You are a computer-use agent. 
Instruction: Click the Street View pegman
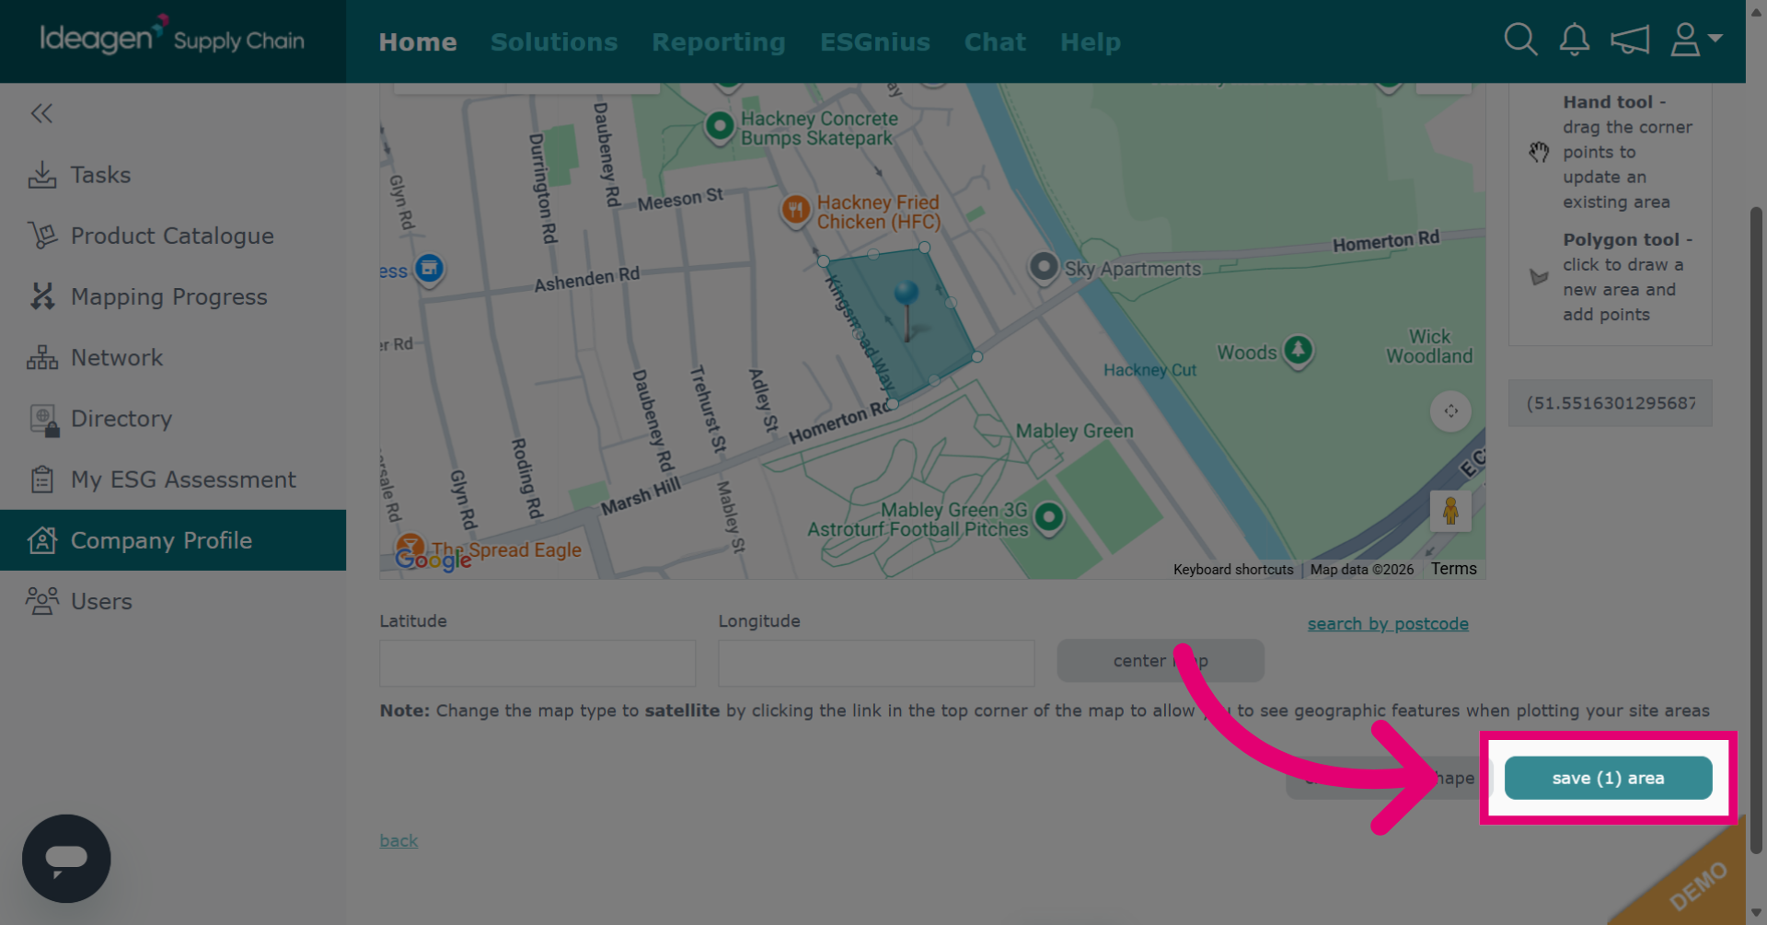[1450, 511]
